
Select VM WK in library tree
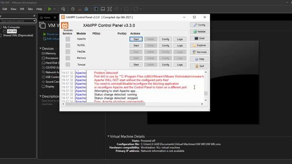coord(12,31)
